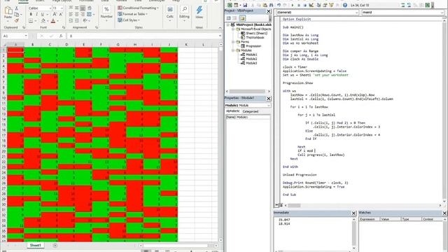Toggle Wrap Text in the Alignment group
The width and height of the screenshot is (448, 252).
[90, 8]
